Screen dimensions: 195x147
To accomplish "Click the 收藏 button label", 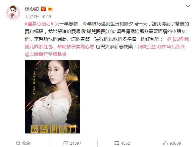I will coord(26,143).
